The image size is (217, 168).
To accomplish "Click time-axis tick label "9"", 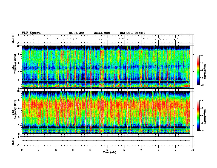I will [175, 150].
